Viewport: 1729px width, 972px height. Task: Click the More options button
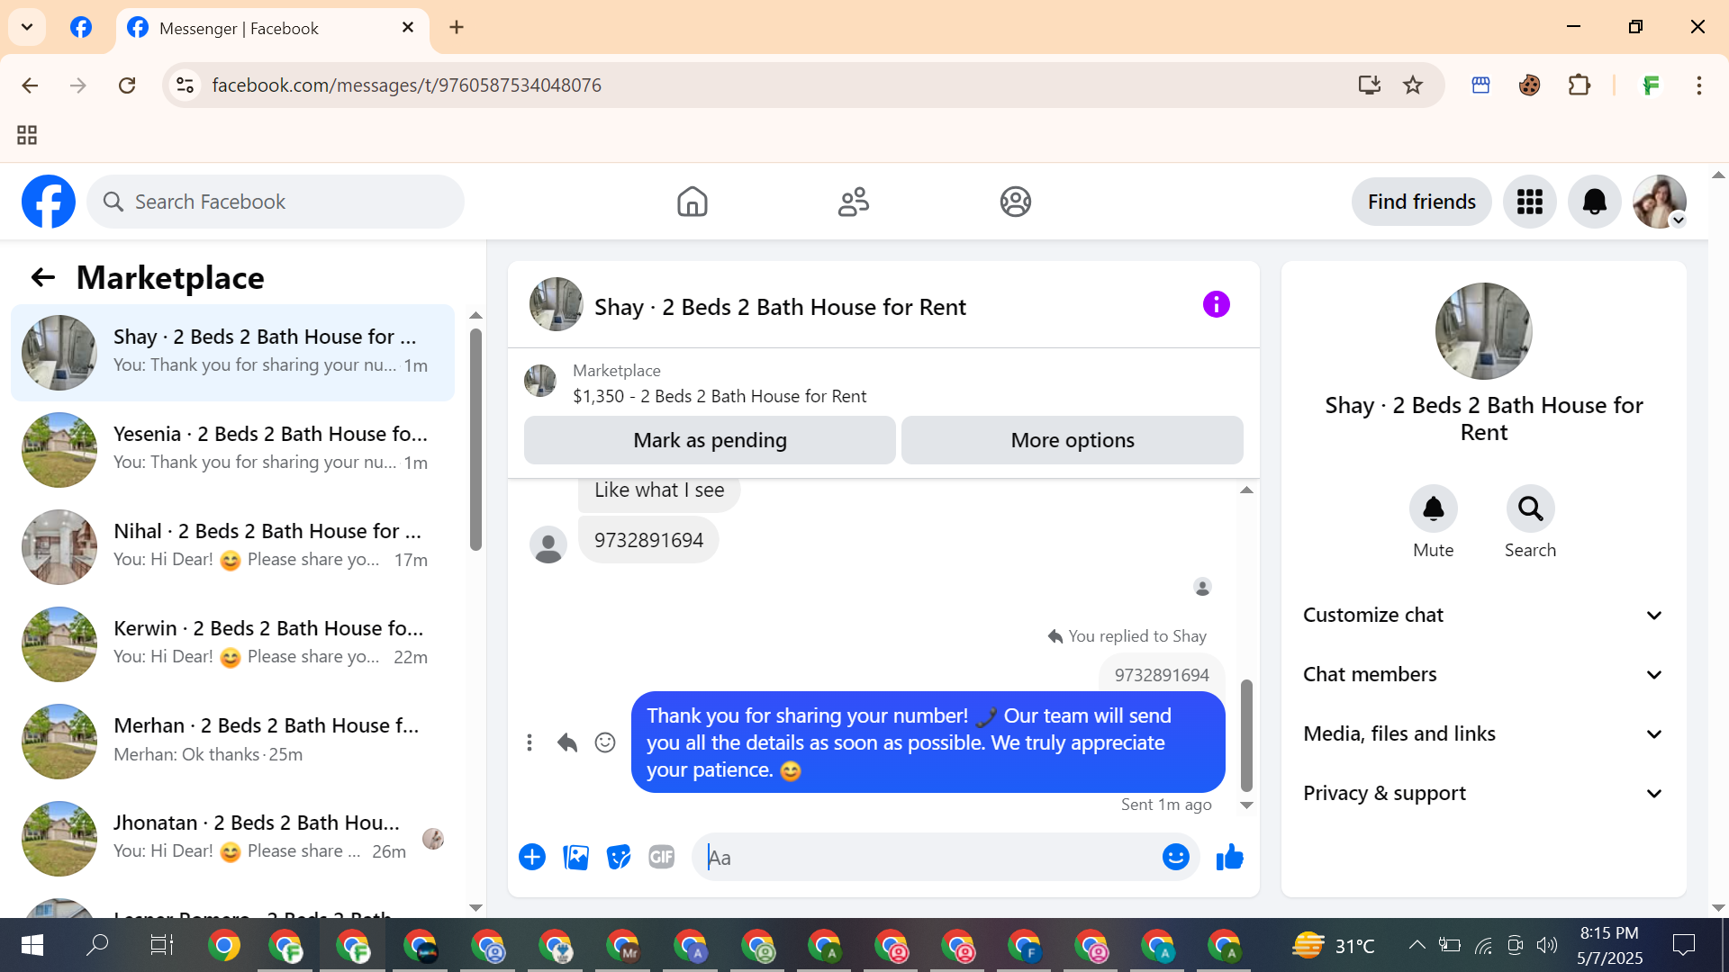(1072, 440)
